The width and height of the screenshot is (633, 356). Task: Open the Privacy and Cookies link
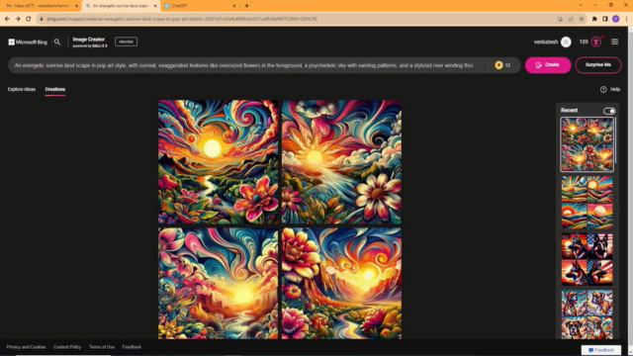point(26,347)
